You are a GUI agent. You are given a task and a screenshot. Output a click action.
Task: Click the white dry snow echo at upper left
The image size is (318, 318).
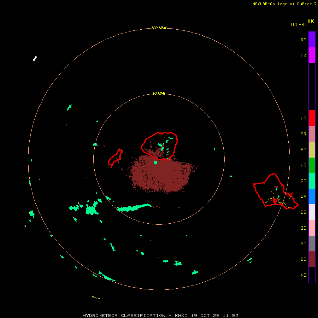35,58
